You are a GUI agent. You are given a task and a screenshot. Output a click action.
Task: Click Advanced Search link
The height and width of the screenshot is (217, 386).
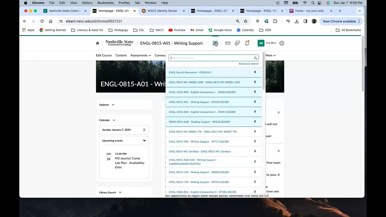tap(249, 64)
